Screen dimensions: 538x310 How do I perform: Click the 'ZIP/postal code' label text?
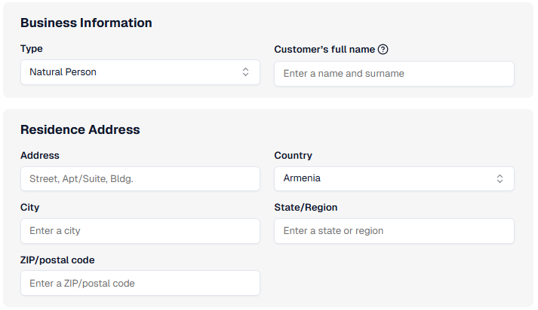[x=57, y=260]
